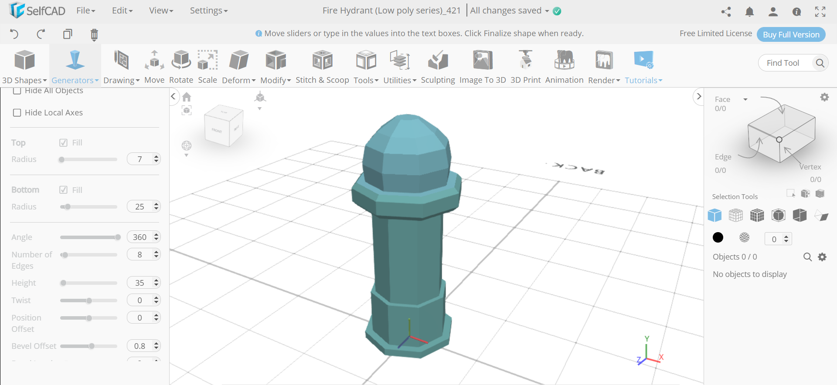The width and height of the screenshot is (837, 385).
Task: Expand the Generators dropdown
Action: (75, 80)
